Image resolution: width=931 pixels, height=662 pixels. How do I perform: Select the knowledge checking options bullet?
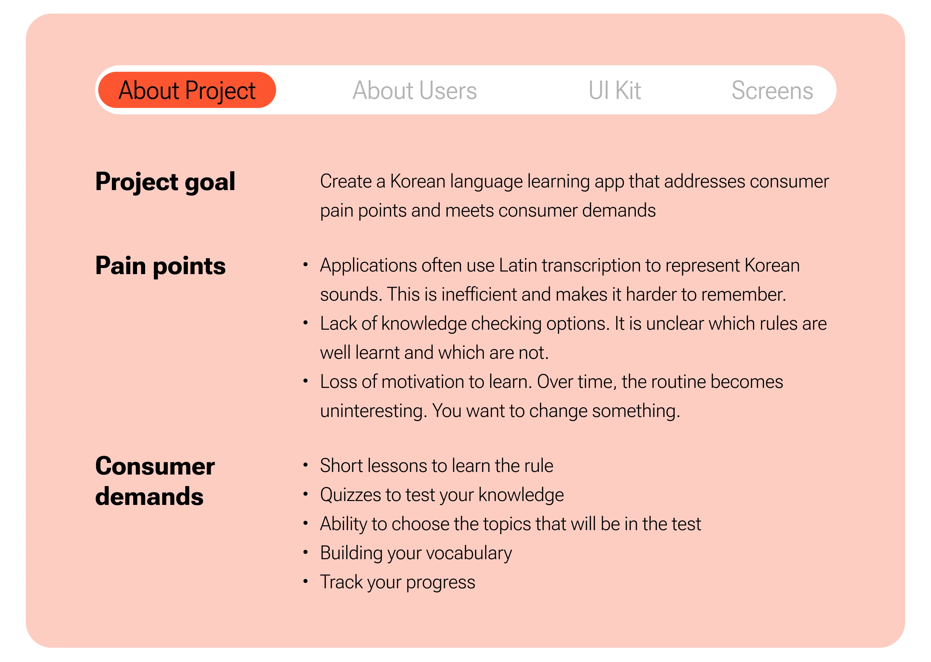click(x=573, y=338)
